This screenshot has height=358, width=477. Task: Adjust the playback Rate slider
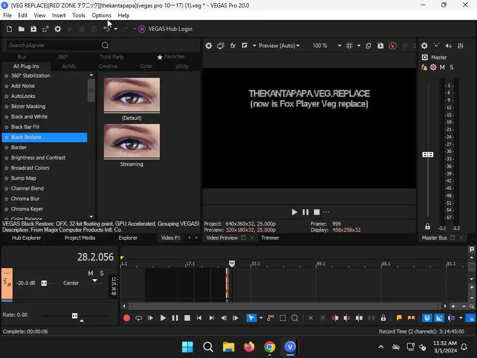click(x=75, y=316)
